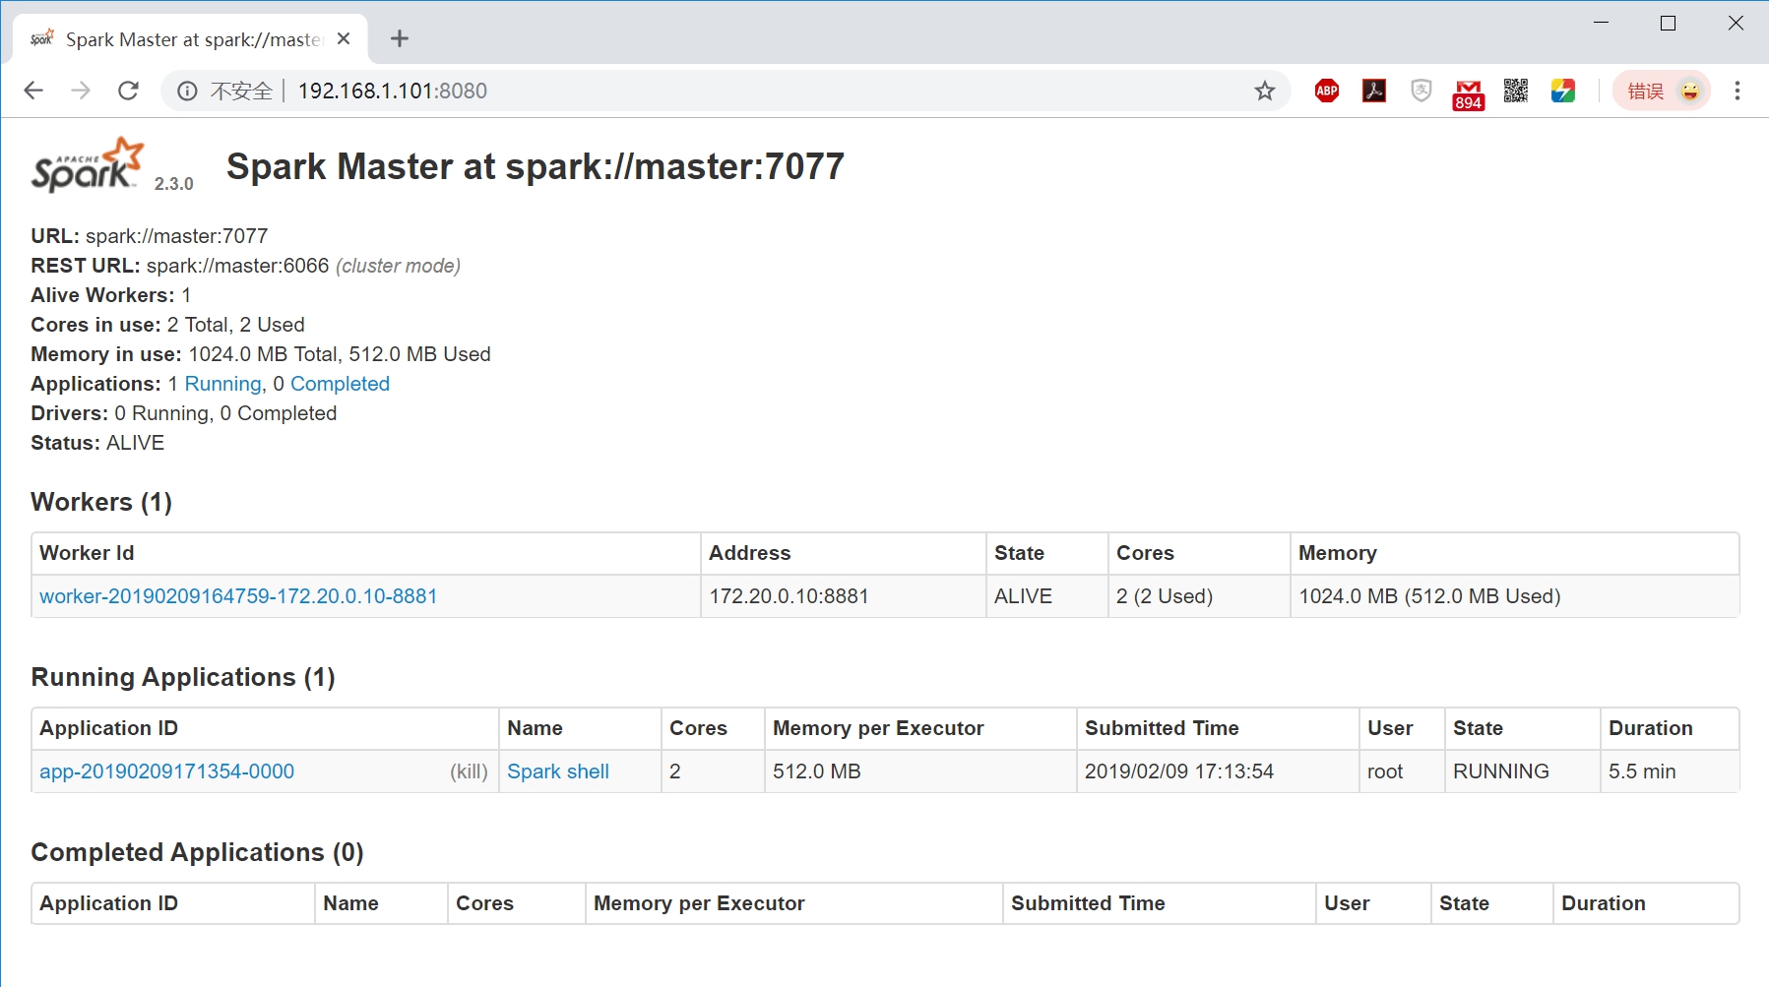Image resolution: width=1769 pixels, height=987 pixels.
Task: Open the Spark shell application UI link
Action: tap(558, 771)
